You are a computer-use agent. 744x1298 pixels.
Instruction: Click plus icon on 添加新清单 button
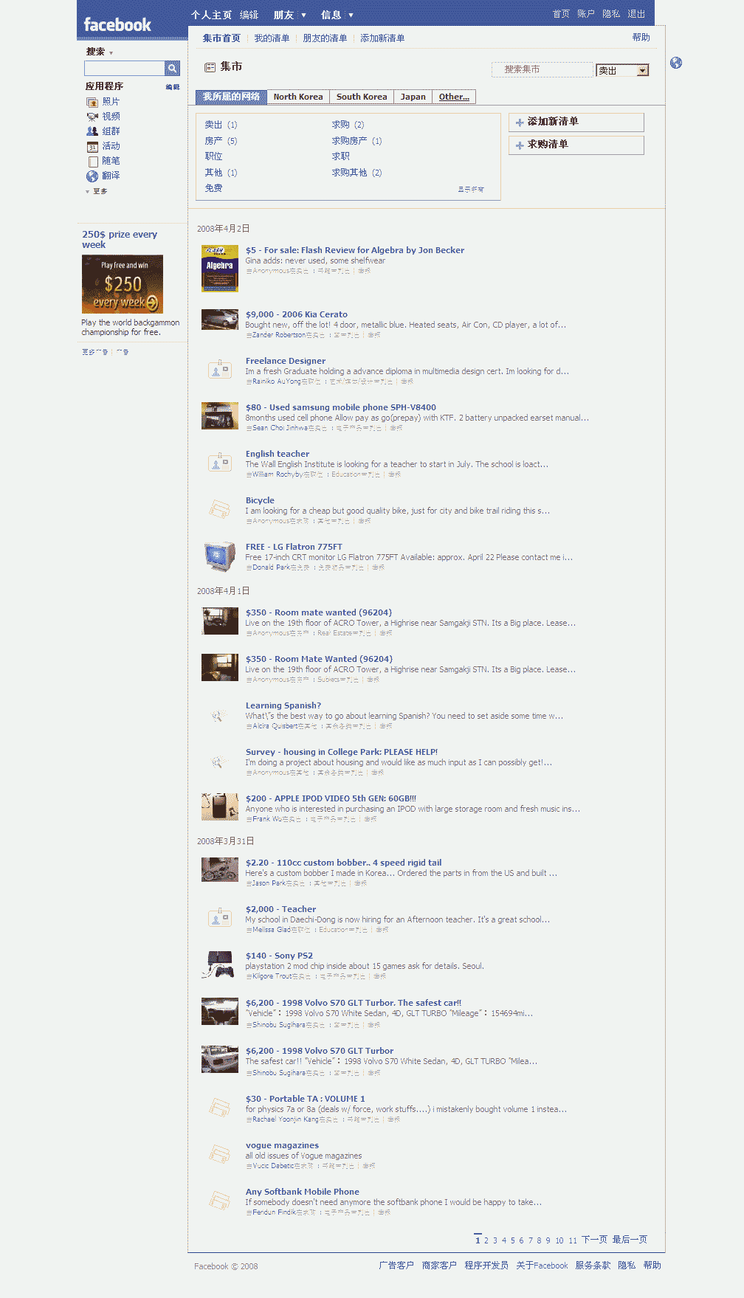click(520, 122)
